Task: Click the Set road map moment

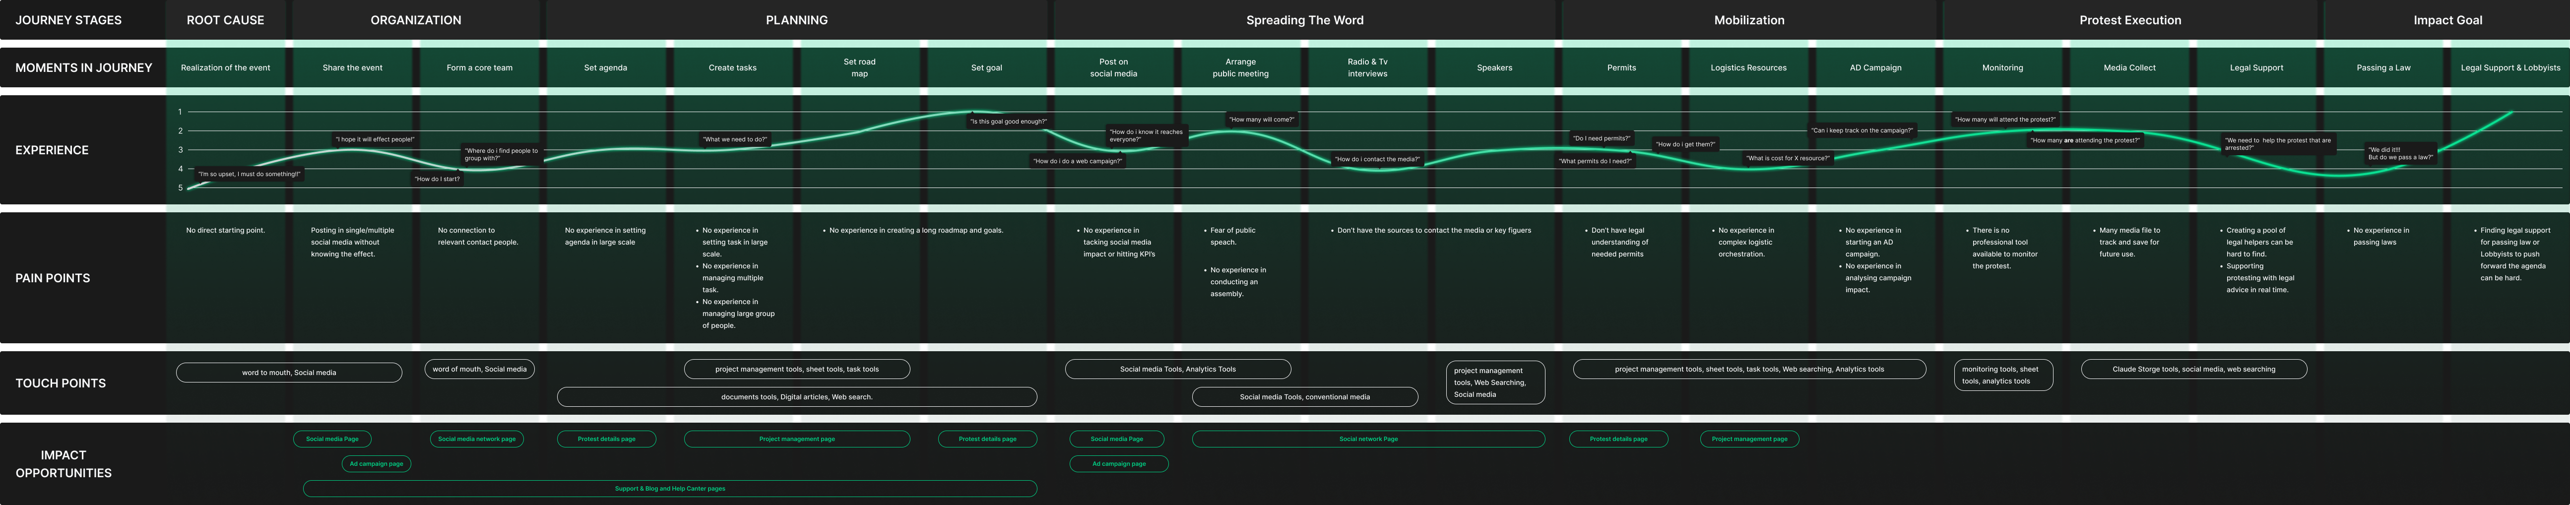Action: (x=860, y=68)
